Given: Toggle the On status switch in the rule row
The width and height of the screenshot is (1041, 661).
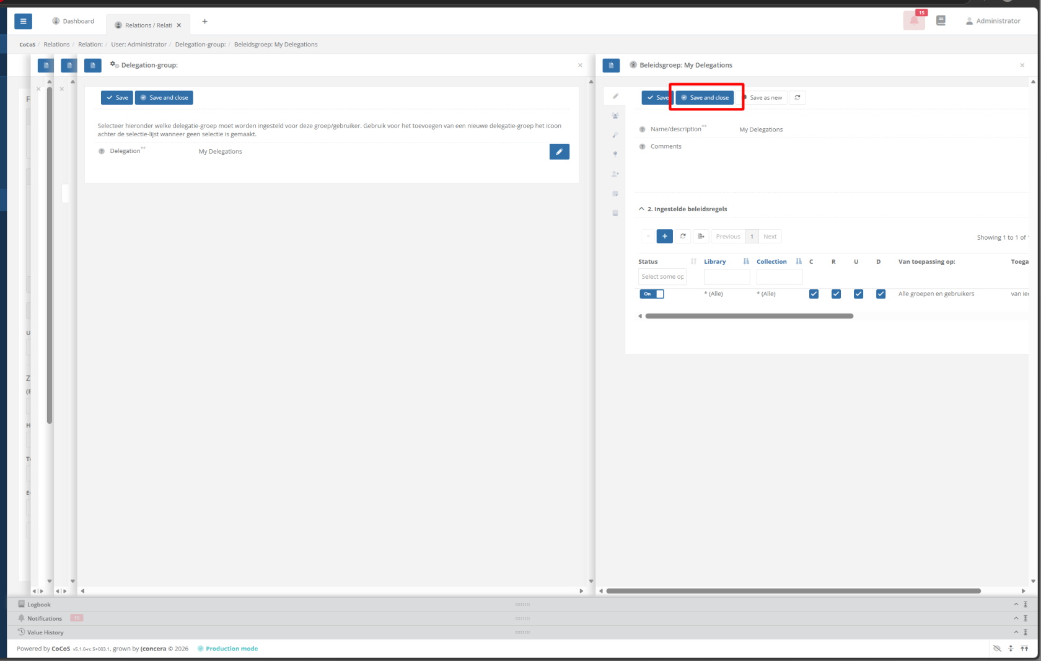Looking at the screenshot, I should tap(652, 294).
